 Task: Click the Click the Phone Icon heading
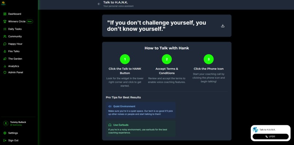209,69
